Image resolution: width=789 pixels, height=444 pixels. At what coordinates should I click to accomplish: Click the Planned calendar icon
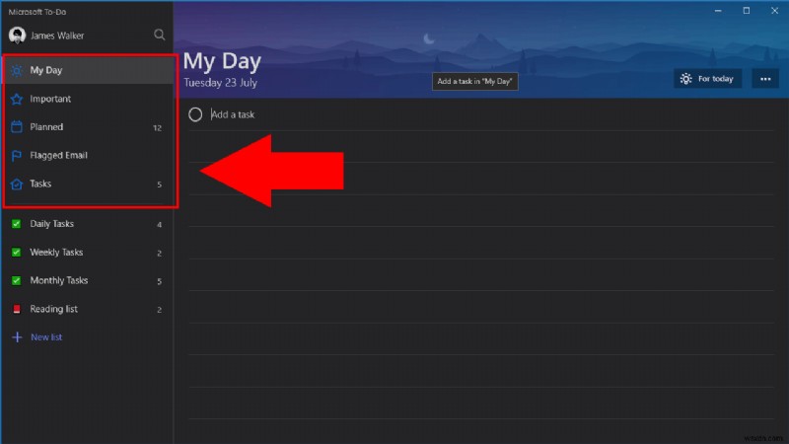pos(17,127)
